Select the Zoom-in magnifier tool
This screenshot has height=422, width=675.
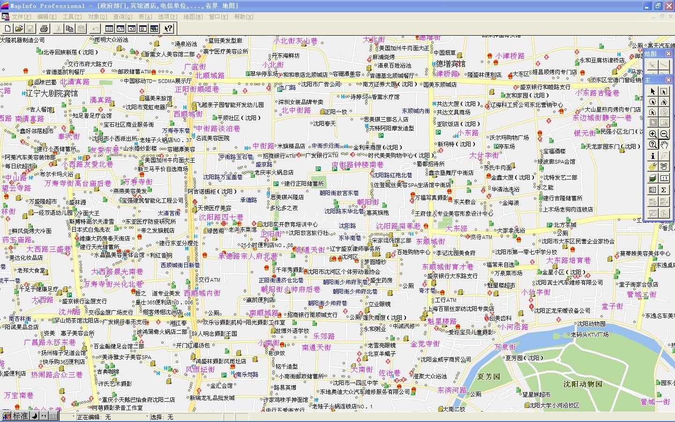(x=652, y=134)
